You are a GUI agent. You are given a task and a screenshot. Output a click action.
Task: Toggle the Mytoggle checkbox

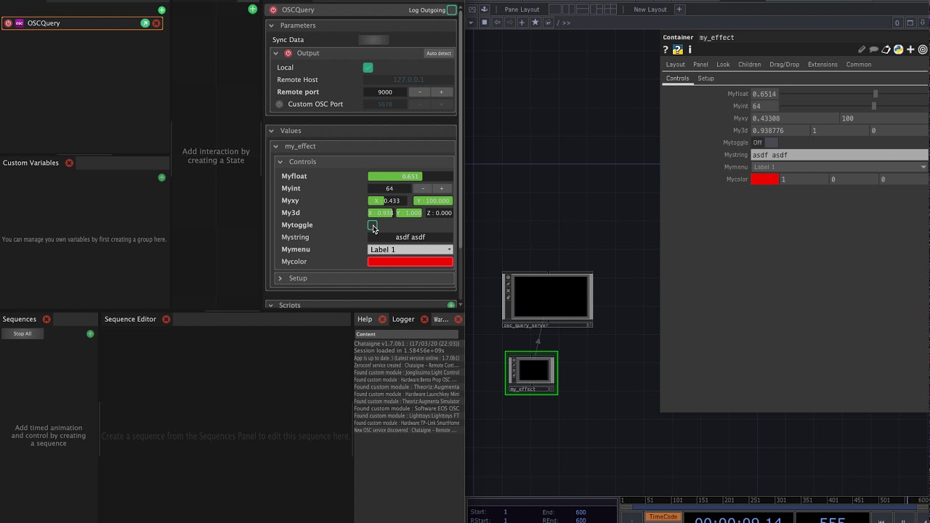tap(372, 225)
